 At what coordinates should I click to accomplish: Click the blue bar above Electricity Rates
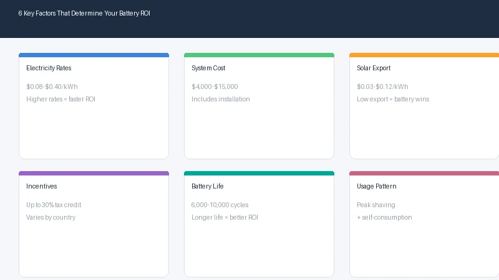click(x=94, y=55)
